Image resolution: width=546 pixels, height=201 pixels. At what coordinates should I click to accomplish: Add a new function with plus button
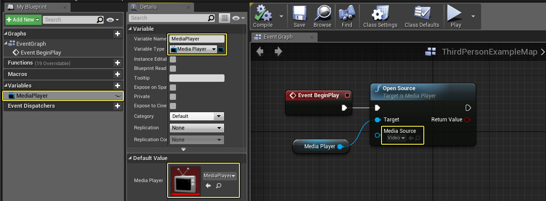[117, 63]
